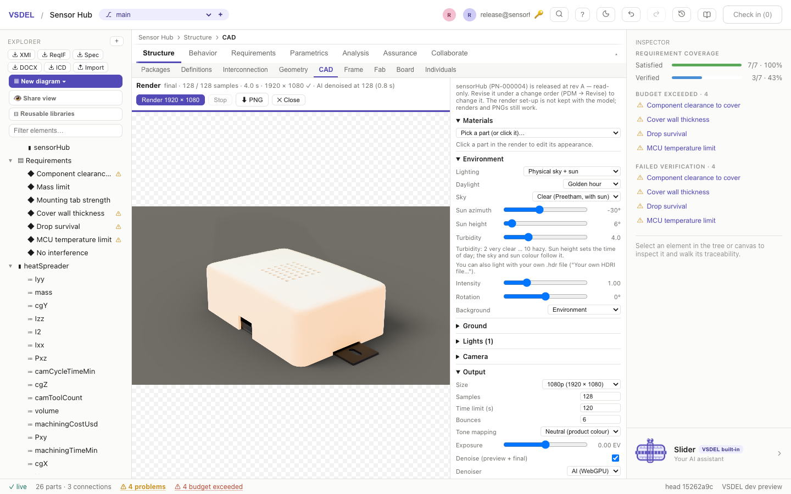Viewport: 791px width, 494px height.
Task: Close the render panel
Action: (x=288, y=100)
